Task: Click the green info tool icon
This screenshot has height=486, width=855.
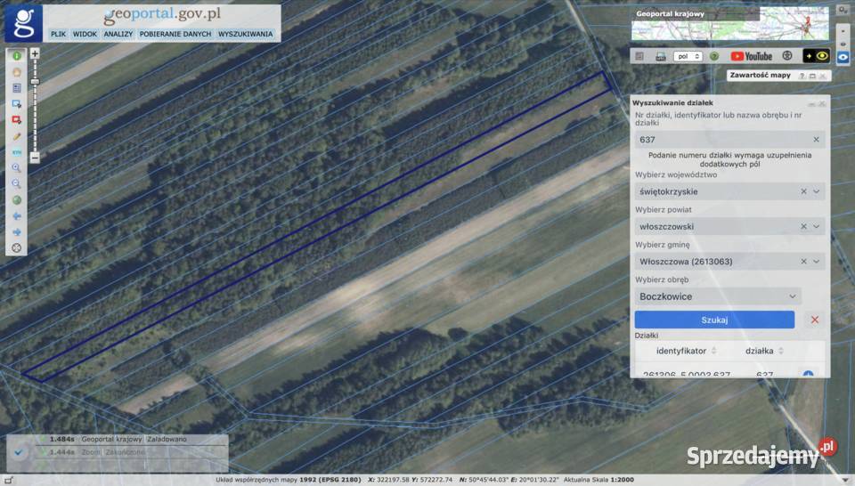Action: (16, 56)
